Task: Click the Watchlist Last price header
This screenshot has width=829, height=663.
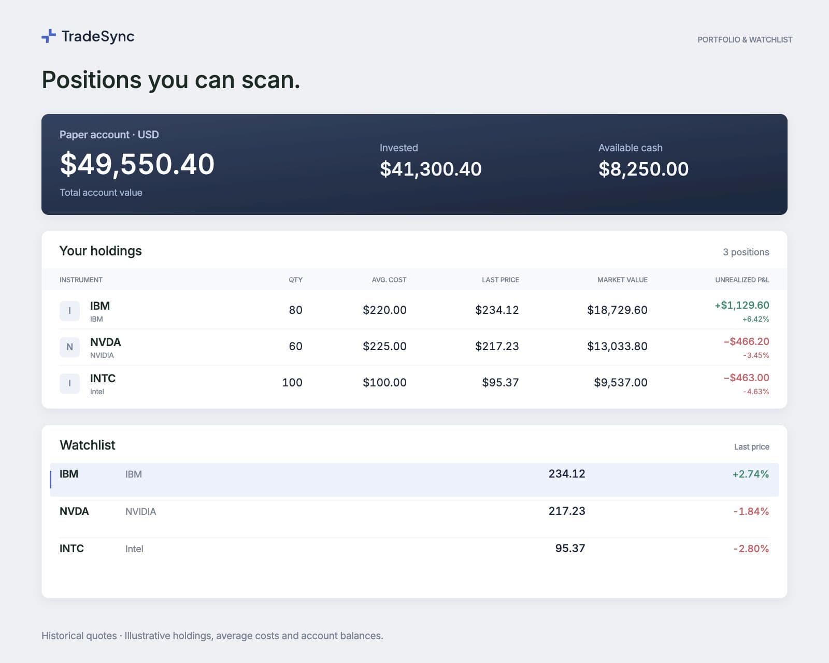Action: tap(751, 446)
